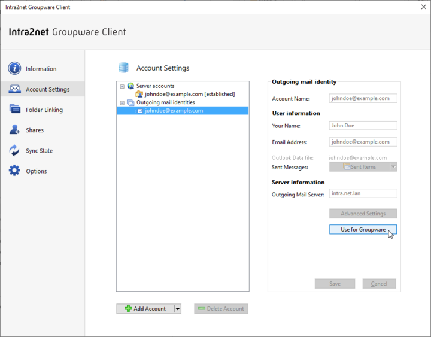Click the Server accounts globe icon
Image resolution: width=431 pixels, height=337 pixels.
tap(131, 86)
